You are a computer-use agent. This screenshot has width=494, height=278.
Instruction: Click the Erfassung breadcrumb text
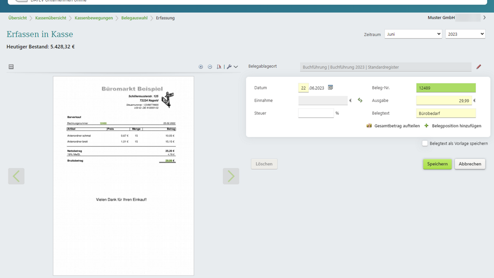(165, 18)
